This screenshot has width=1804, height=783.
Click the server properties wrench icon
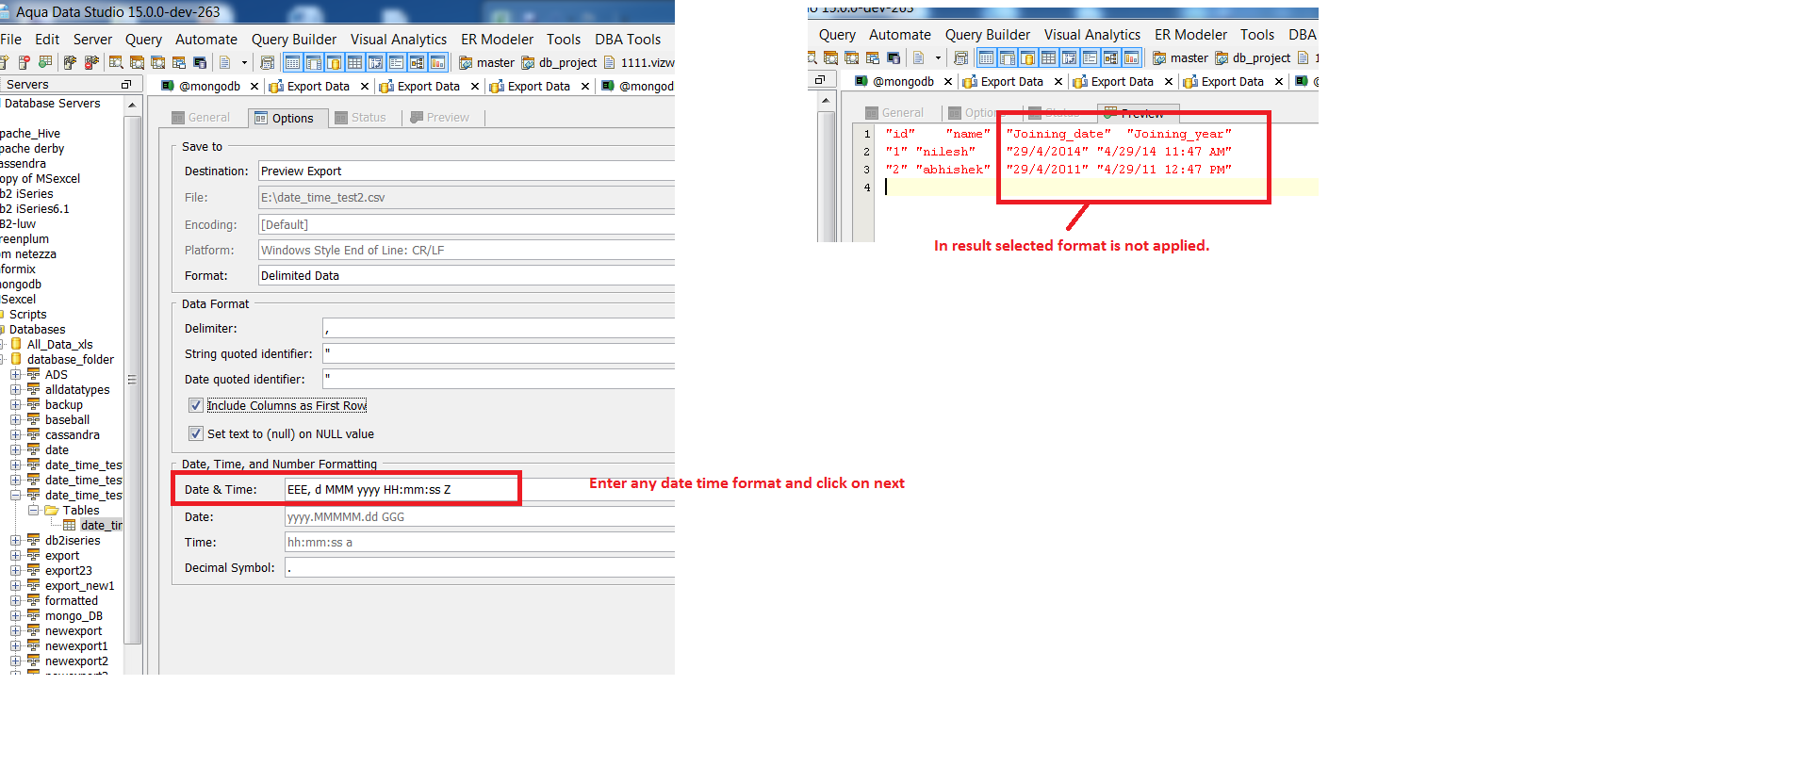point(70,62)
